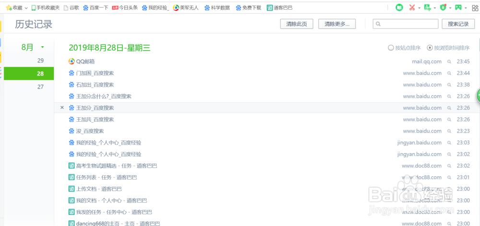Open the dropdown arrow beside the game controller icon
Viewport: 480px width, 226px height.
point(466,8)
